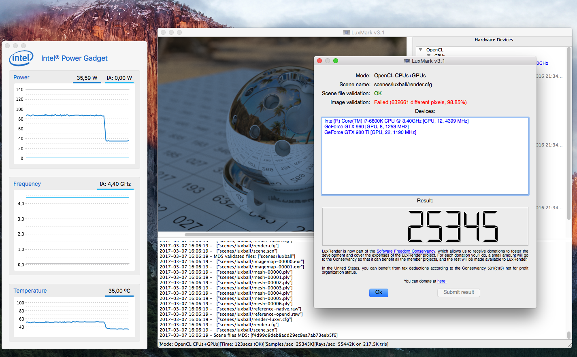
Task: Open the Software Freedom Conservancy link
Action: click(406, 251)
